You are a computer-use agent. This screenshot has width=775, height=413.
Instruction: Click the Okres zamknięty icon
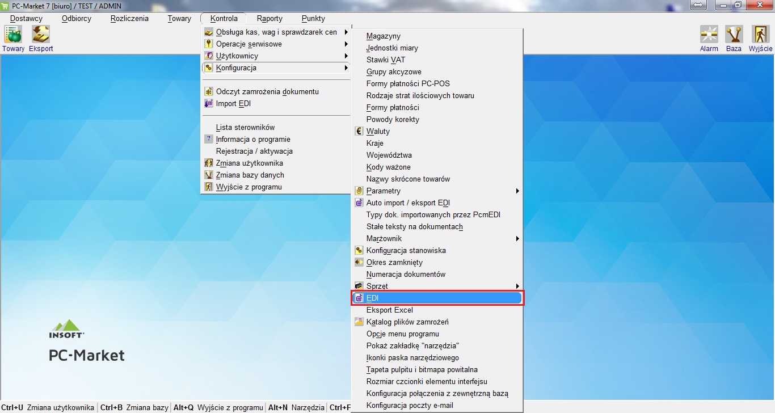[359, 263]
